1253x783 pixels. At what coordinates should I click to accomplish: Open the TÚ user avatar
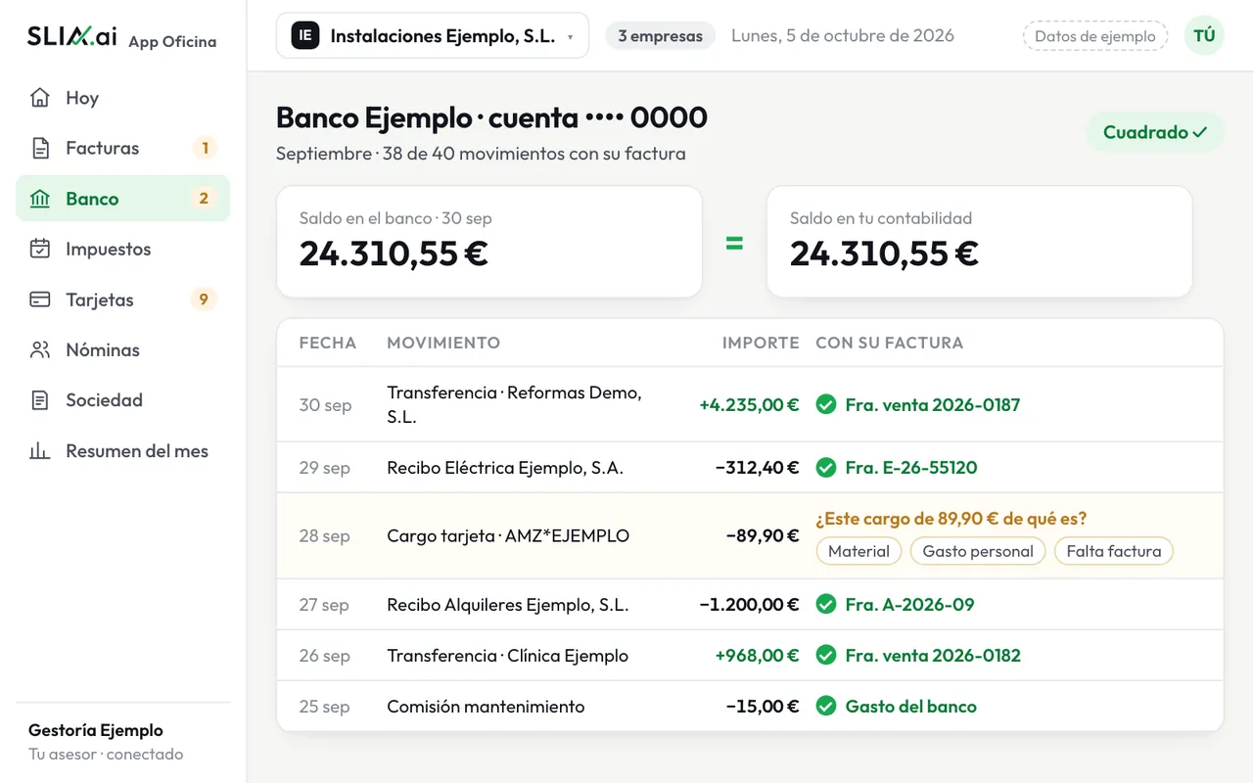click(1204, 36)
